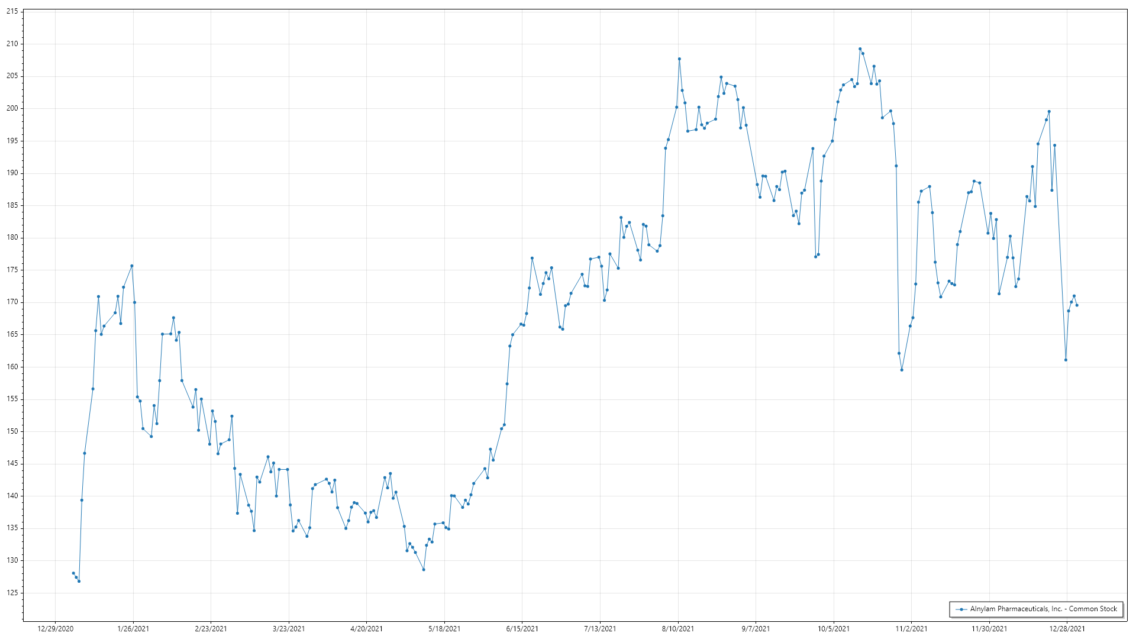
Task: Click the January peak point near 175.6
Action: click(132, 266)
